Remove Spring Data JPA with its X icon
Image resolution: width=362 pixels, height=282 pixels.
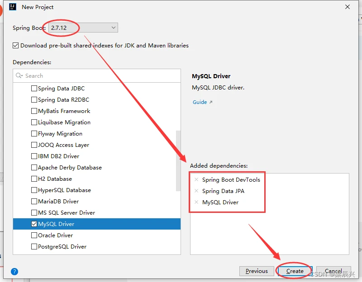(x=196, y=191)
